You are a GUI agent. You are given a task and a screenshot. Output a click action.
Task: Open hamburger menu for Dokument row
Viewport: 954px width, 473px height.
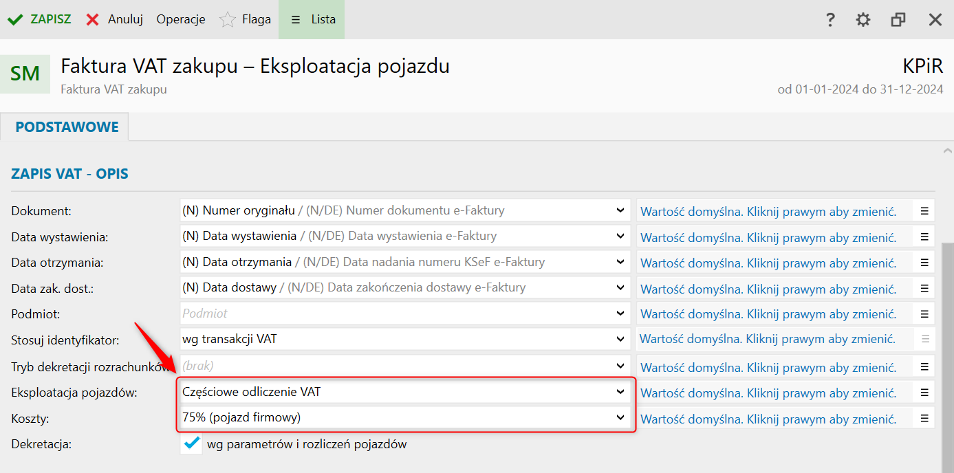click(x=924, y=211)
